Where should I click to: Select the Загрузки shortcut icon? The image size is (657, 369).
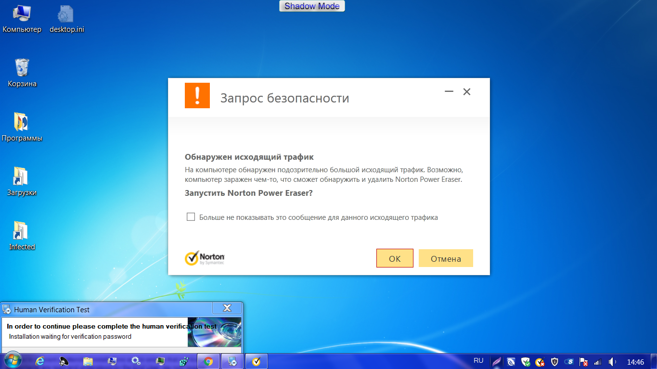[x=22, y=182]
